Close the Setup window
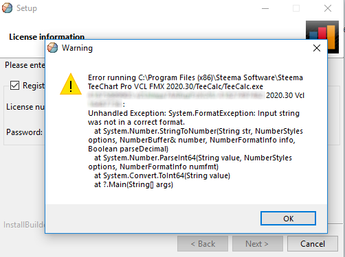The height and width of the screenshot is (257, 345). 328,8
